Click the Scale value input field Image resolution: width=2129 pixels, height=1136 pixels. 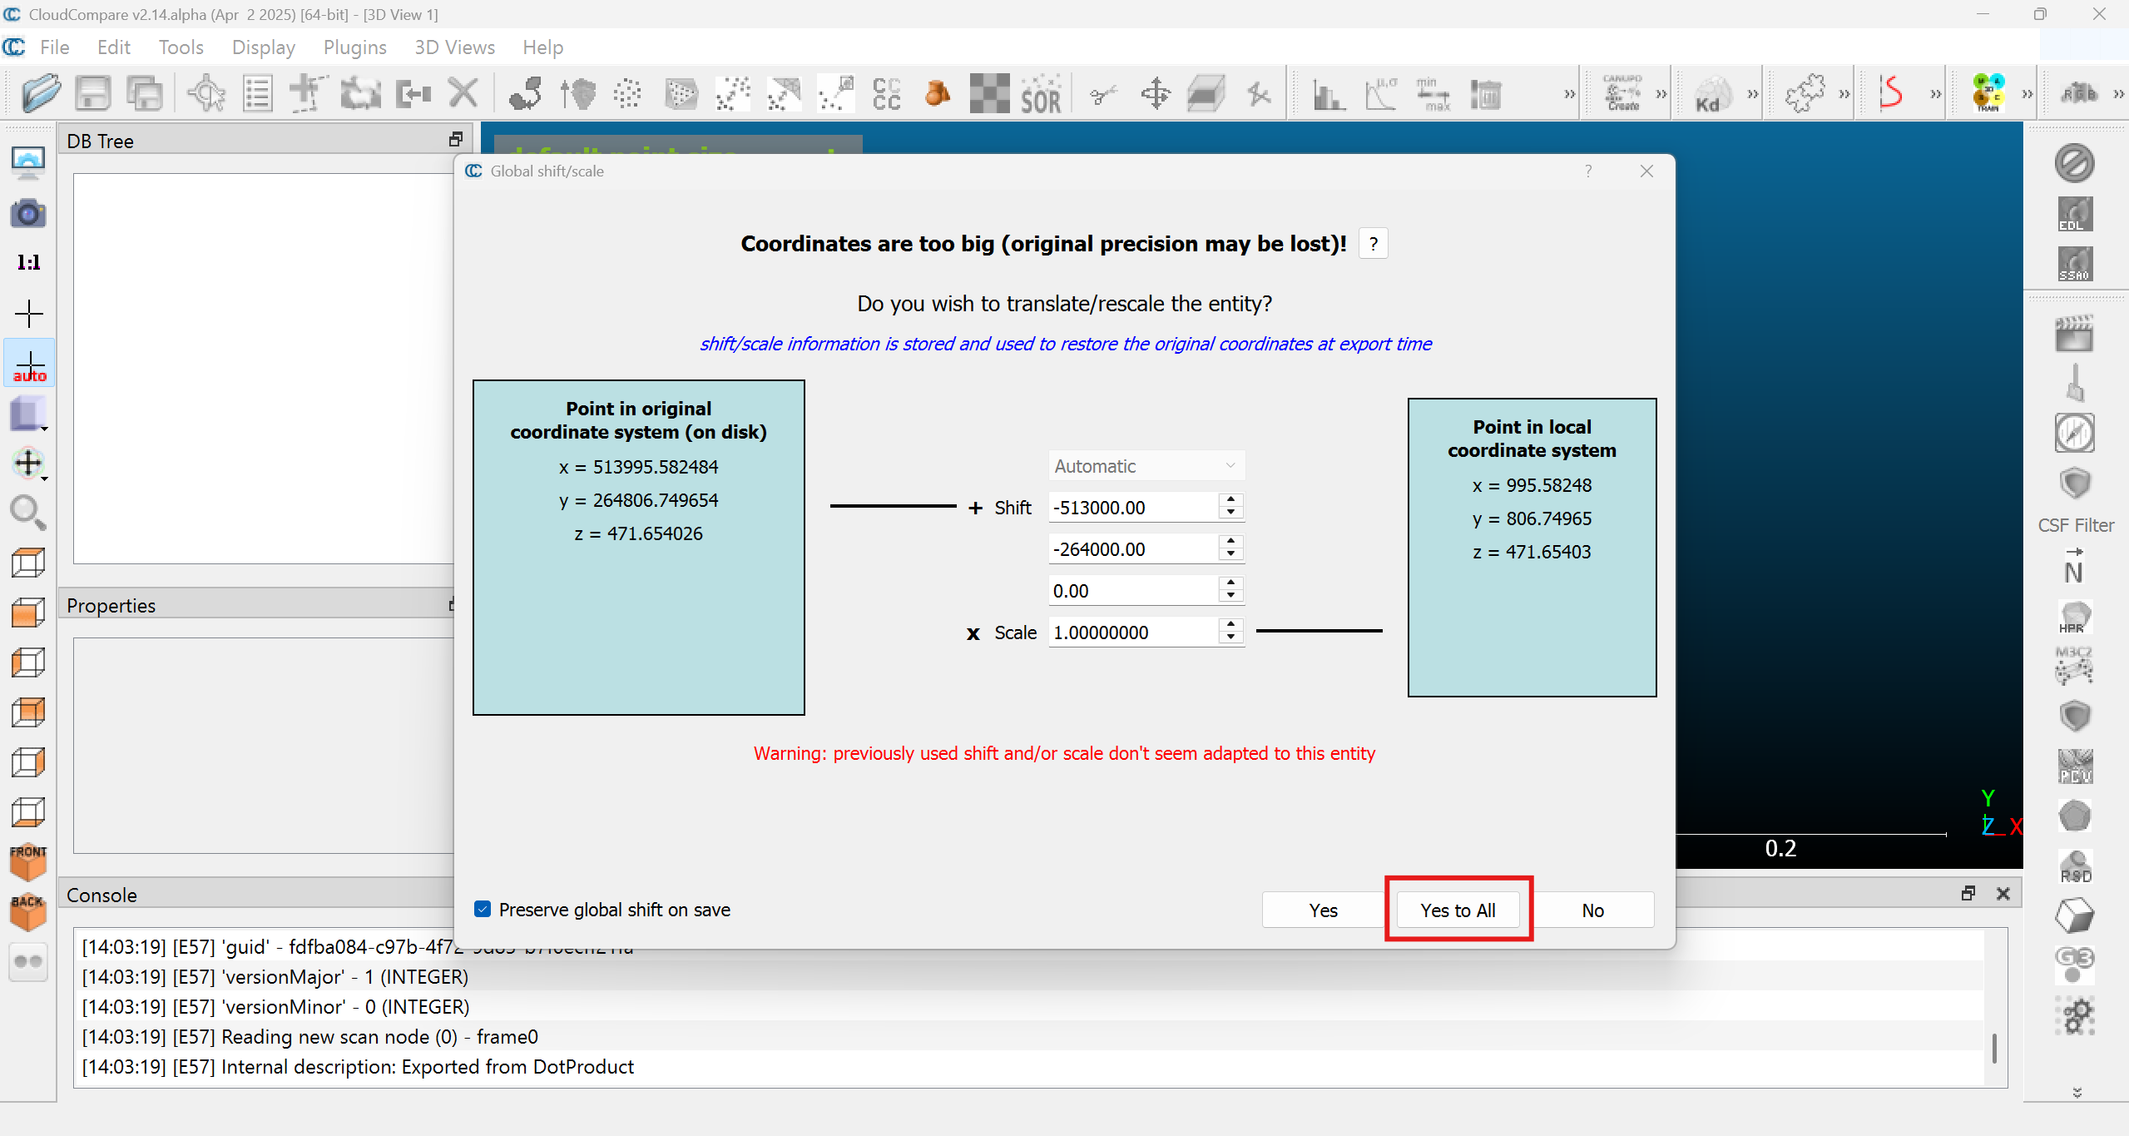[1131, 632]
